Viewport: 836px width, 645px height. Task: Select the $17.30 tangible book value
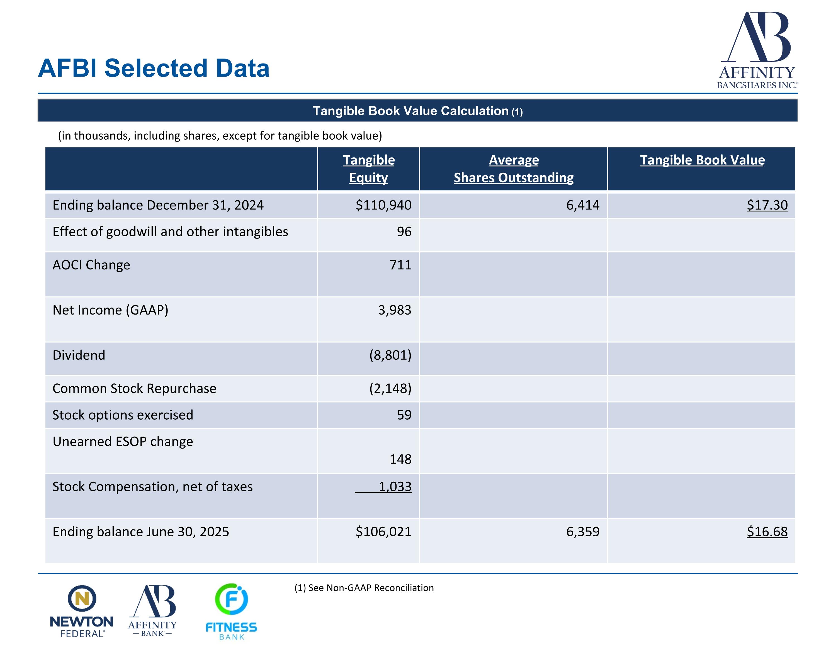click(x=767, y=205)
